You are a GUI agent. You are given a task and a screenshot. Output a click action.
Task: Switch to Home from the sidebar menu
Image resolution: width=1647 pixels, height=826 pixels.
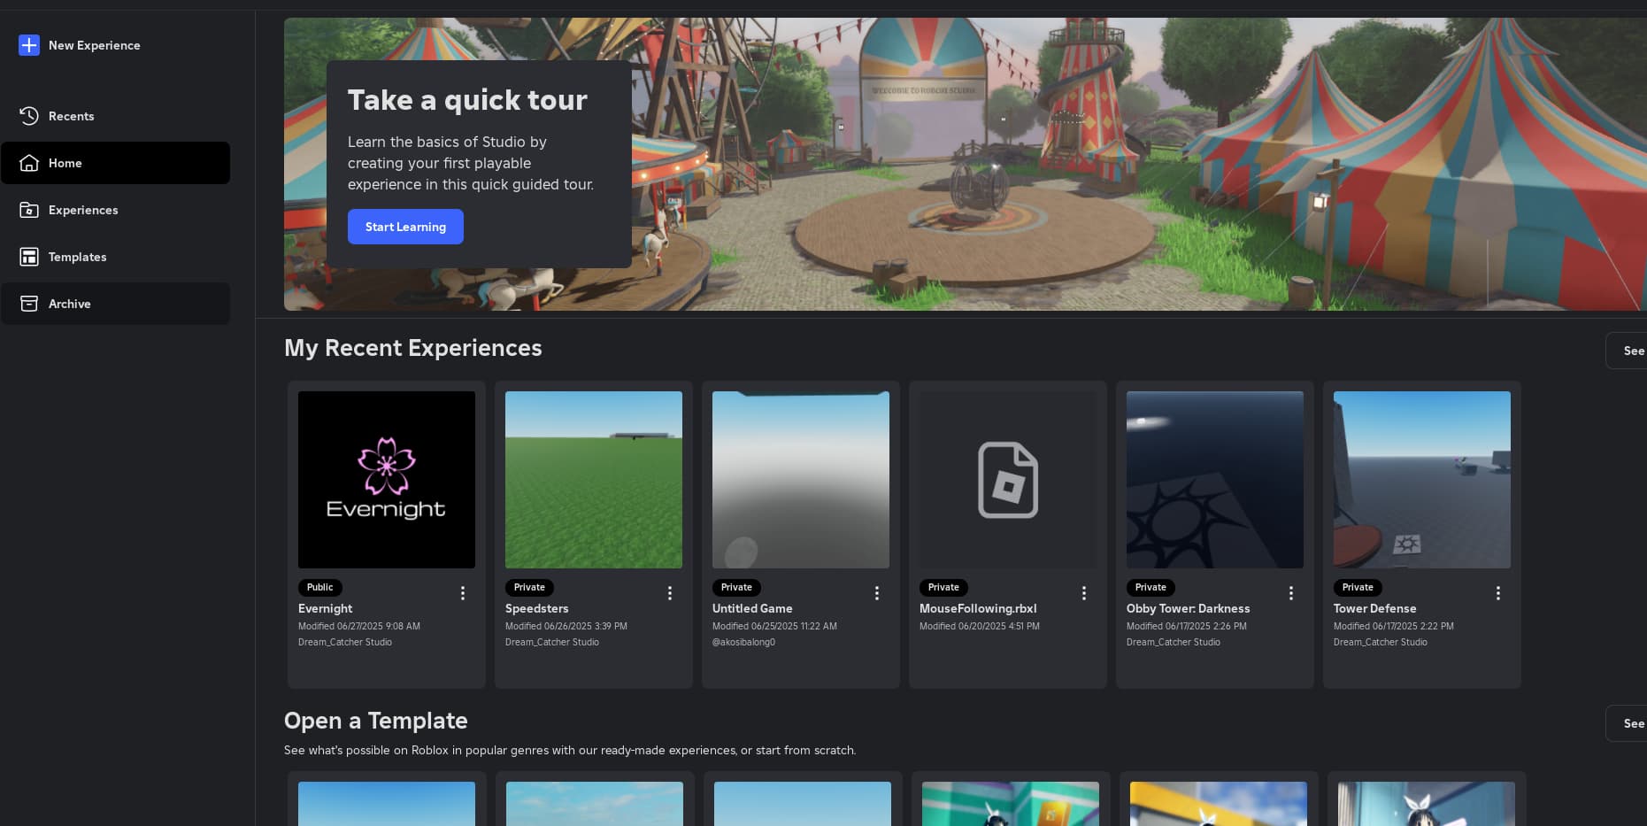65,163
